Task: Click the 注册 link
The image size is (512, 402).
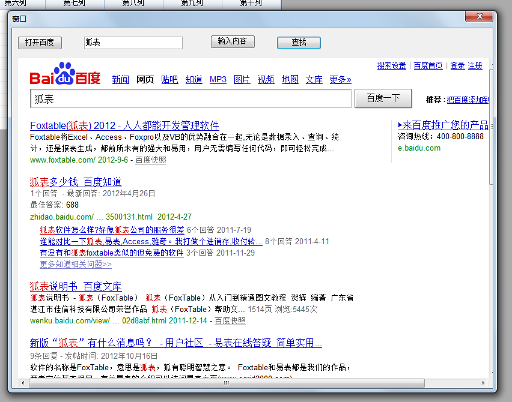Action: (475, 66)
